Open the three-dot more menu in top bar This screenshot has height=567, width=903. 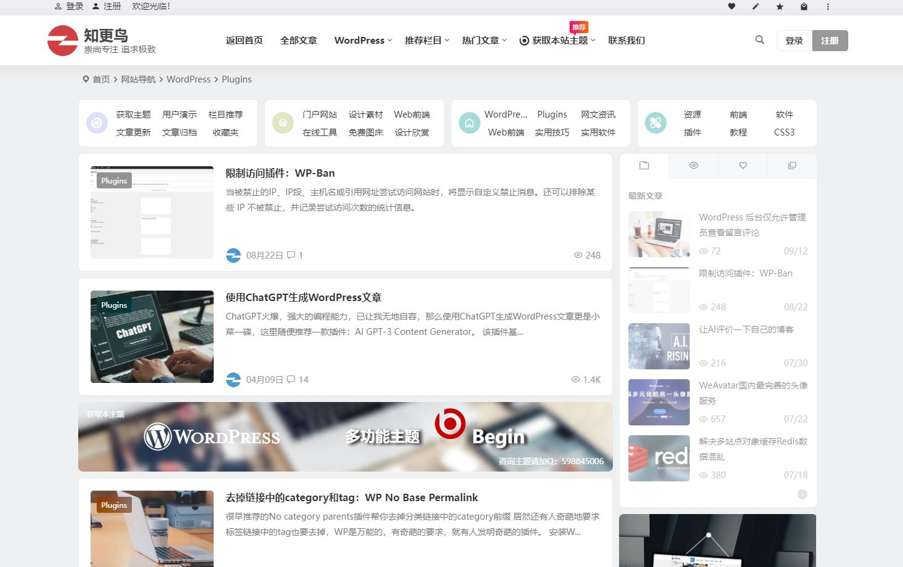[828, 6]
